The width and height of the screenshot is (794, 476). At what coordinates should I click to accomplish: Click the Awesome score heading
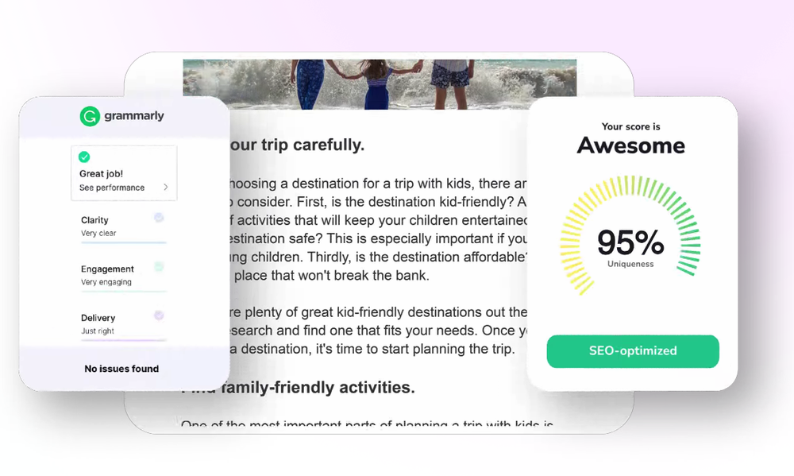click(x=630, y=145)
